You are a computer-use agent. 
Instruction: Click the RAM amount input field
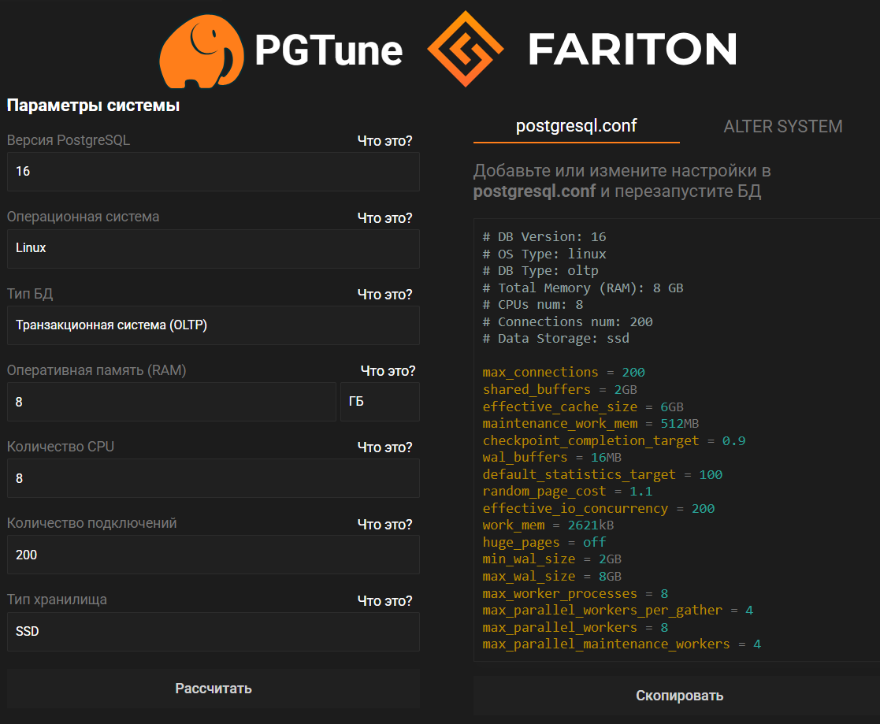click(x=171, y=402)
